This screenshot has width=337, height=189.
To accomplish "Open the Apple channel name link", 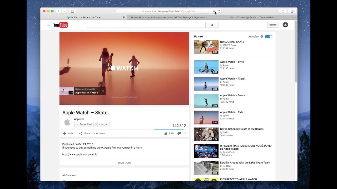I will 77,119.
